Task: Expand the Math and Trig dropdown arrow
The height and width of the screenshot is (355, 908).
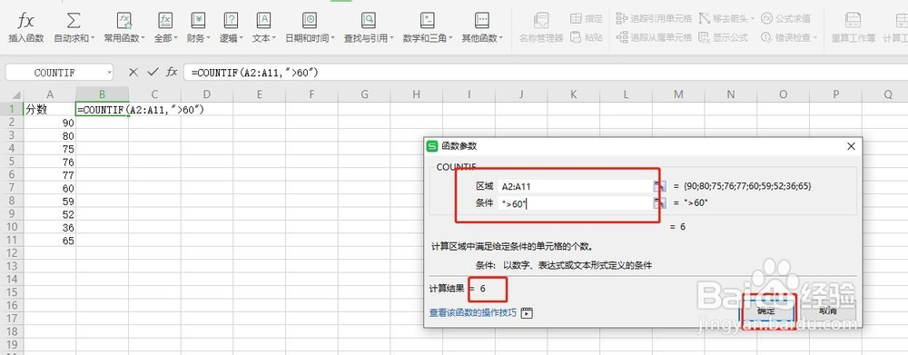Action: tap(450, 39)
